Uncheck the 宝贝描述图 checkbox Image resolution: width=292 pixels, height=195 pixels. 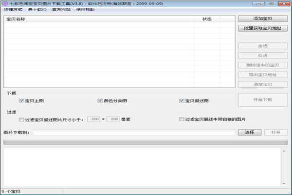[182, 101]
